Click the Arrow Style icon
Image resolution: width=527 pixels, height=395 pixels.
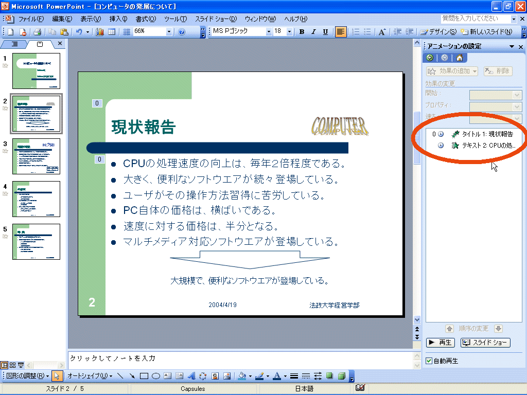[318, 376]
